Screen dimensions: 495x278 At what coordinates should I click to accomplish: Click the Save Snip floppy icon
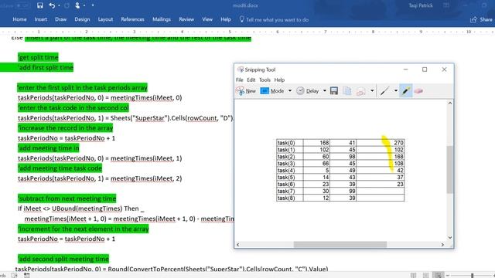point(334,91)
